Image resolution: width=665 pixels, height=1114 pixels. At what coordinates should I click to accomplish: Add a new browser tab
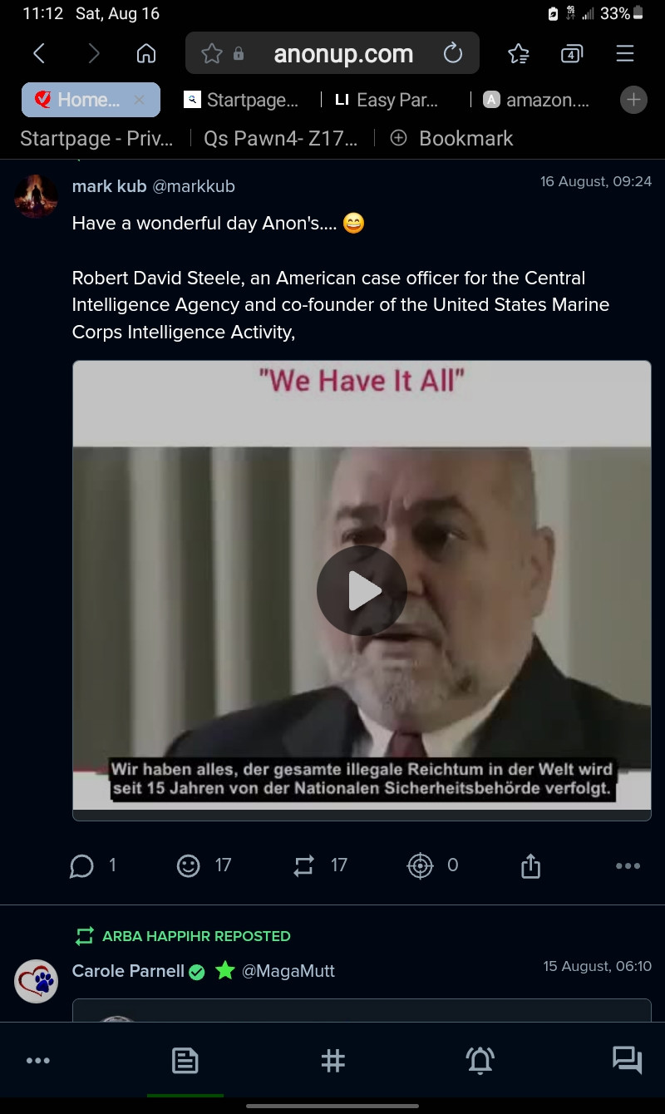click(633, 100)
